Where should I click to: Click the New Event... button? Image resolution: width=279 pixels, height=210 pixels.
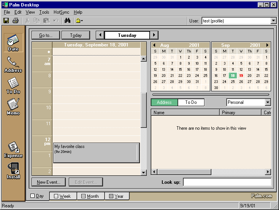tap(49, 182)
